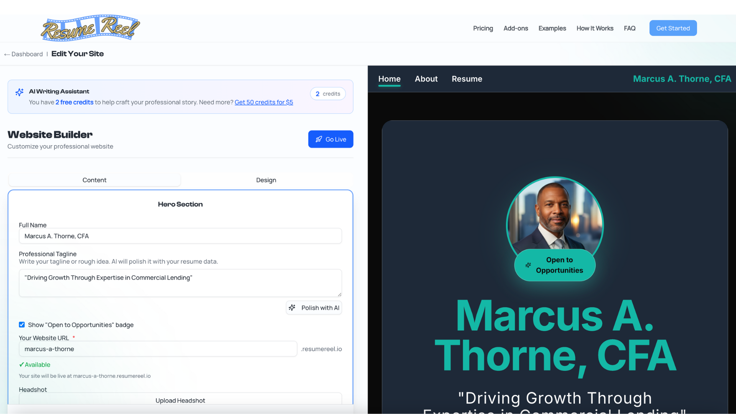The width and height of the screenshot is (736, 414).
Task: Click the sparkle icon on Polish with AI
Action: click(x=292, y=307)
